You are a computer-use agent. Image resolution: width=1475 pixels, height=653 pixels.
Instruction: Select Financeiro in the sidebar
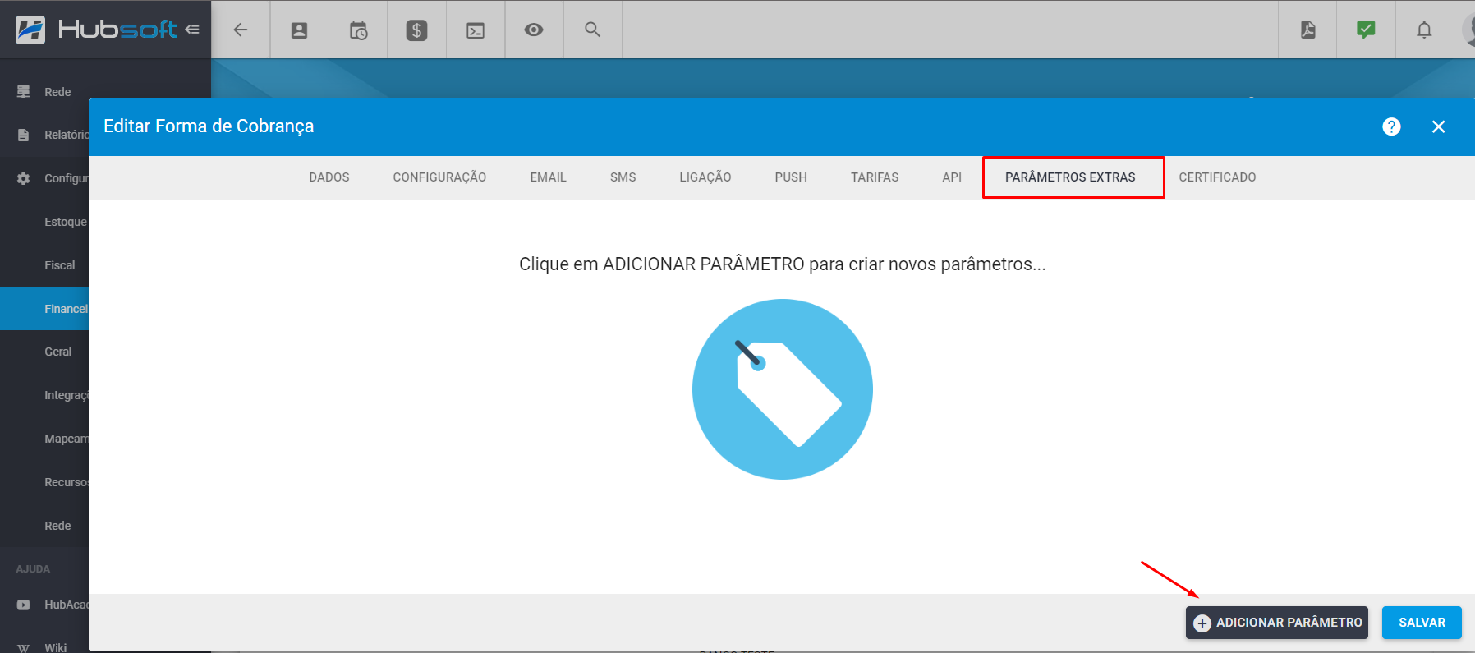[x=44, y=309]
